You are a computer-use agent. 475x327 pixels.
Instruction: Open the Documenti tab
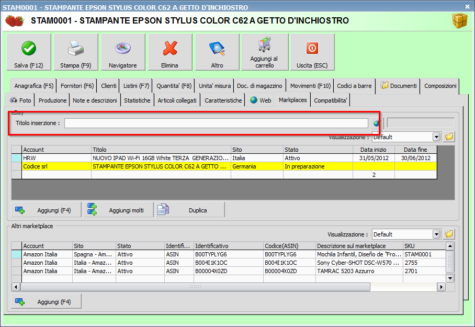(398, 86)
